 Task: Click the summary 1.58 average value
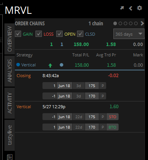pyautogui.click(x=111, y=45)
